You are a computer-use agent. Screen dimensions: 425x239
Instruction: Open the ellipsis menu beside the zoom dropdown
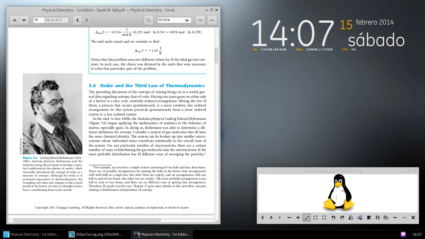200,20
